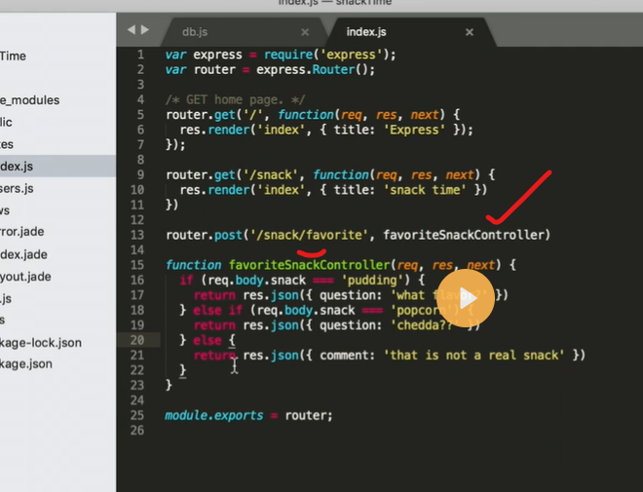This screenshot has height=492, width=643.
Task: Click the right tab navigation arrow
Action: click(145, 30)
